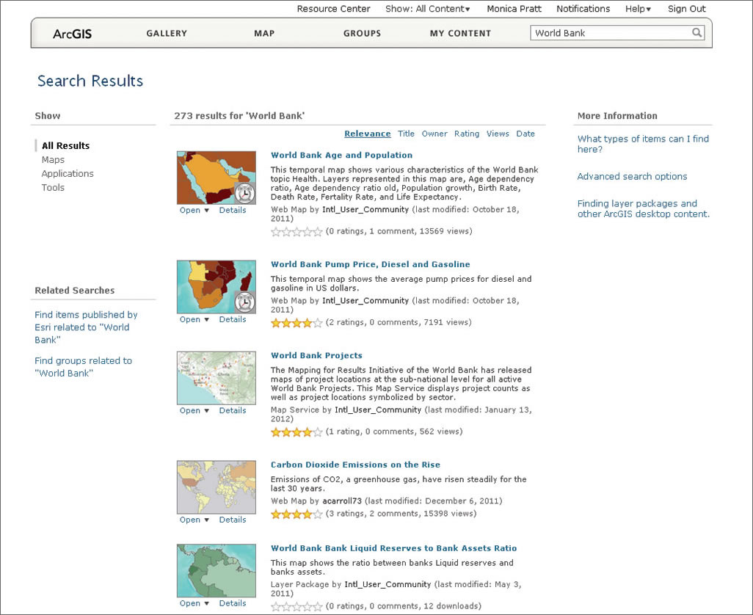View Details for World Bank Age and Population
This screenshot has height=615, width=753.
[x=233, y=211]
